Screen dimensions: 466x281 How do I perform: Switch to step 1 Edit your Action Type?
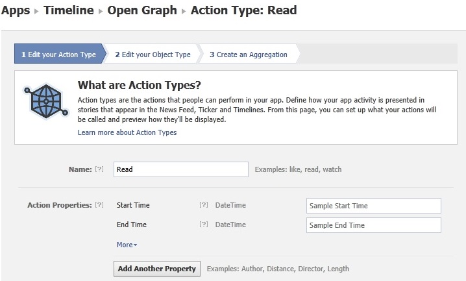click(x=58, y=55)
